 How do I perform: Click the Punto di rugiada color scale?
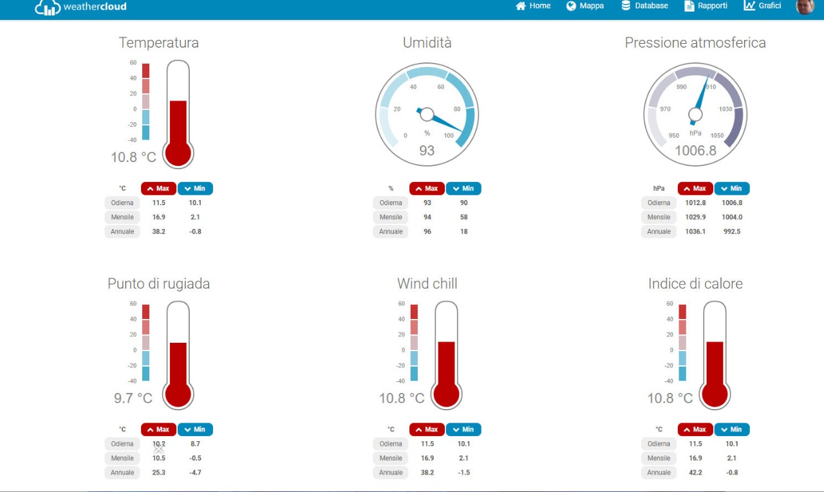[x=145, y=342]
